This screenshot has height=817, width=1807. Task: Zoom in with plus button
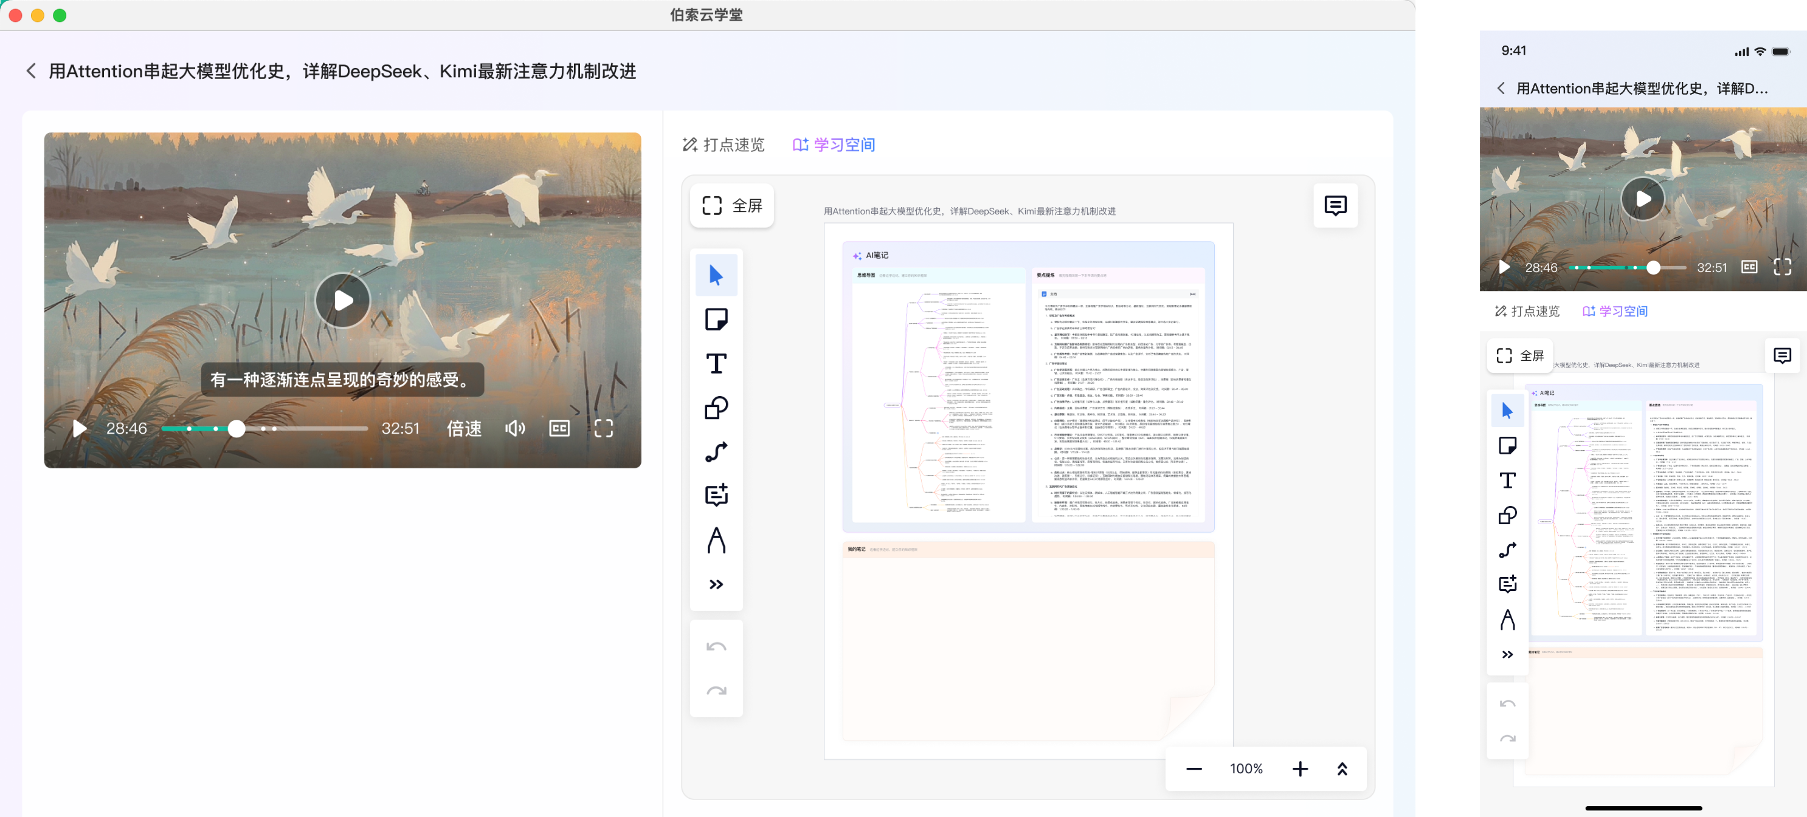(x=1300, y=768)
